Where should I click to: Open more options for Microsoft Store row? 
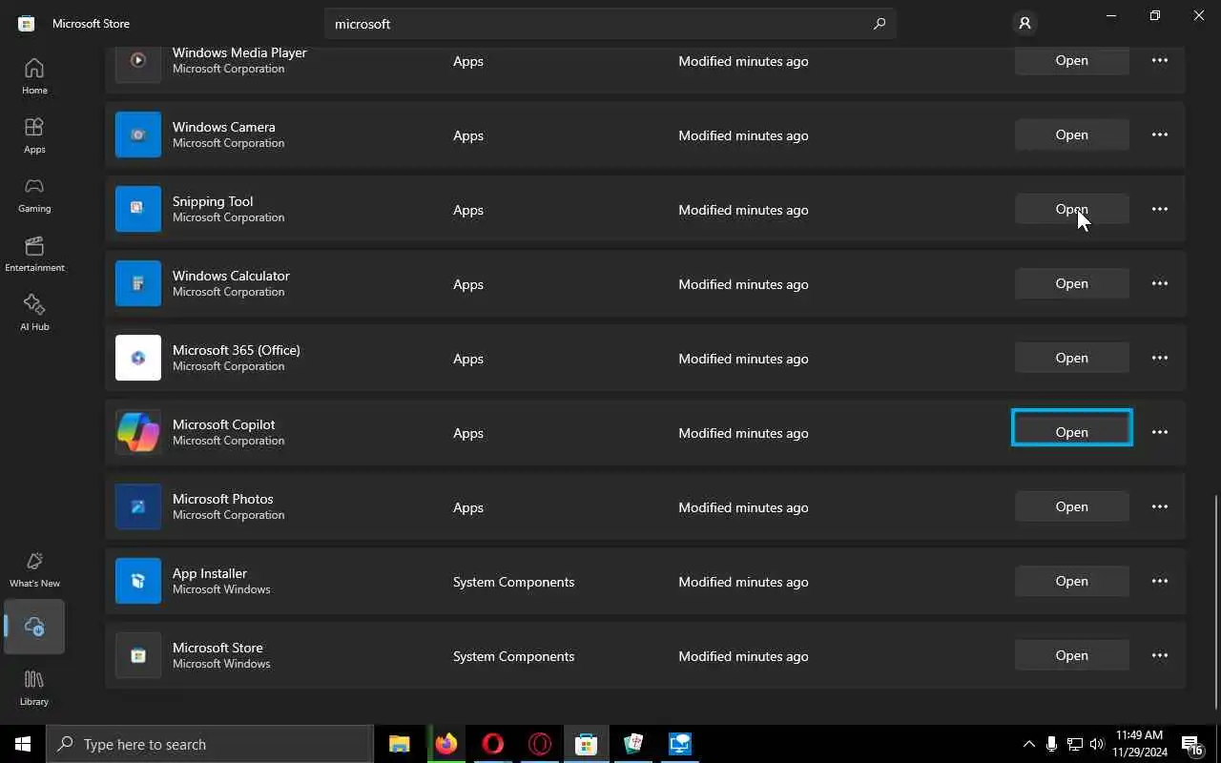point(1160,655)
